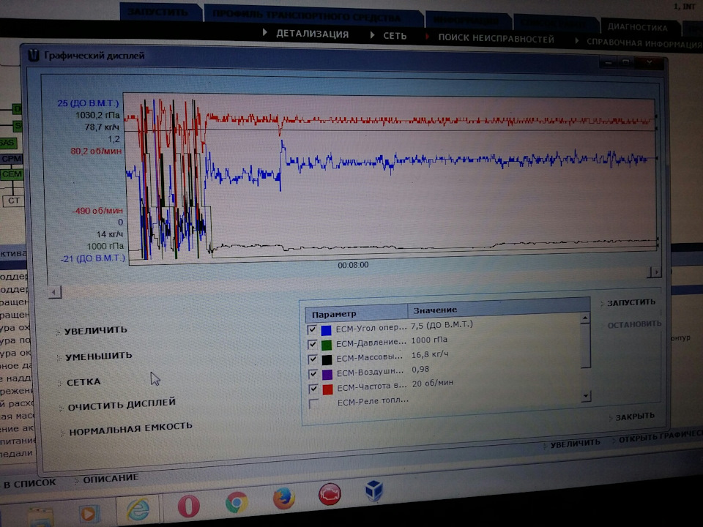Viewport: 703px width, 527px height.
Task: Click value 0,98 in table
Action: [x=420, y=369]
